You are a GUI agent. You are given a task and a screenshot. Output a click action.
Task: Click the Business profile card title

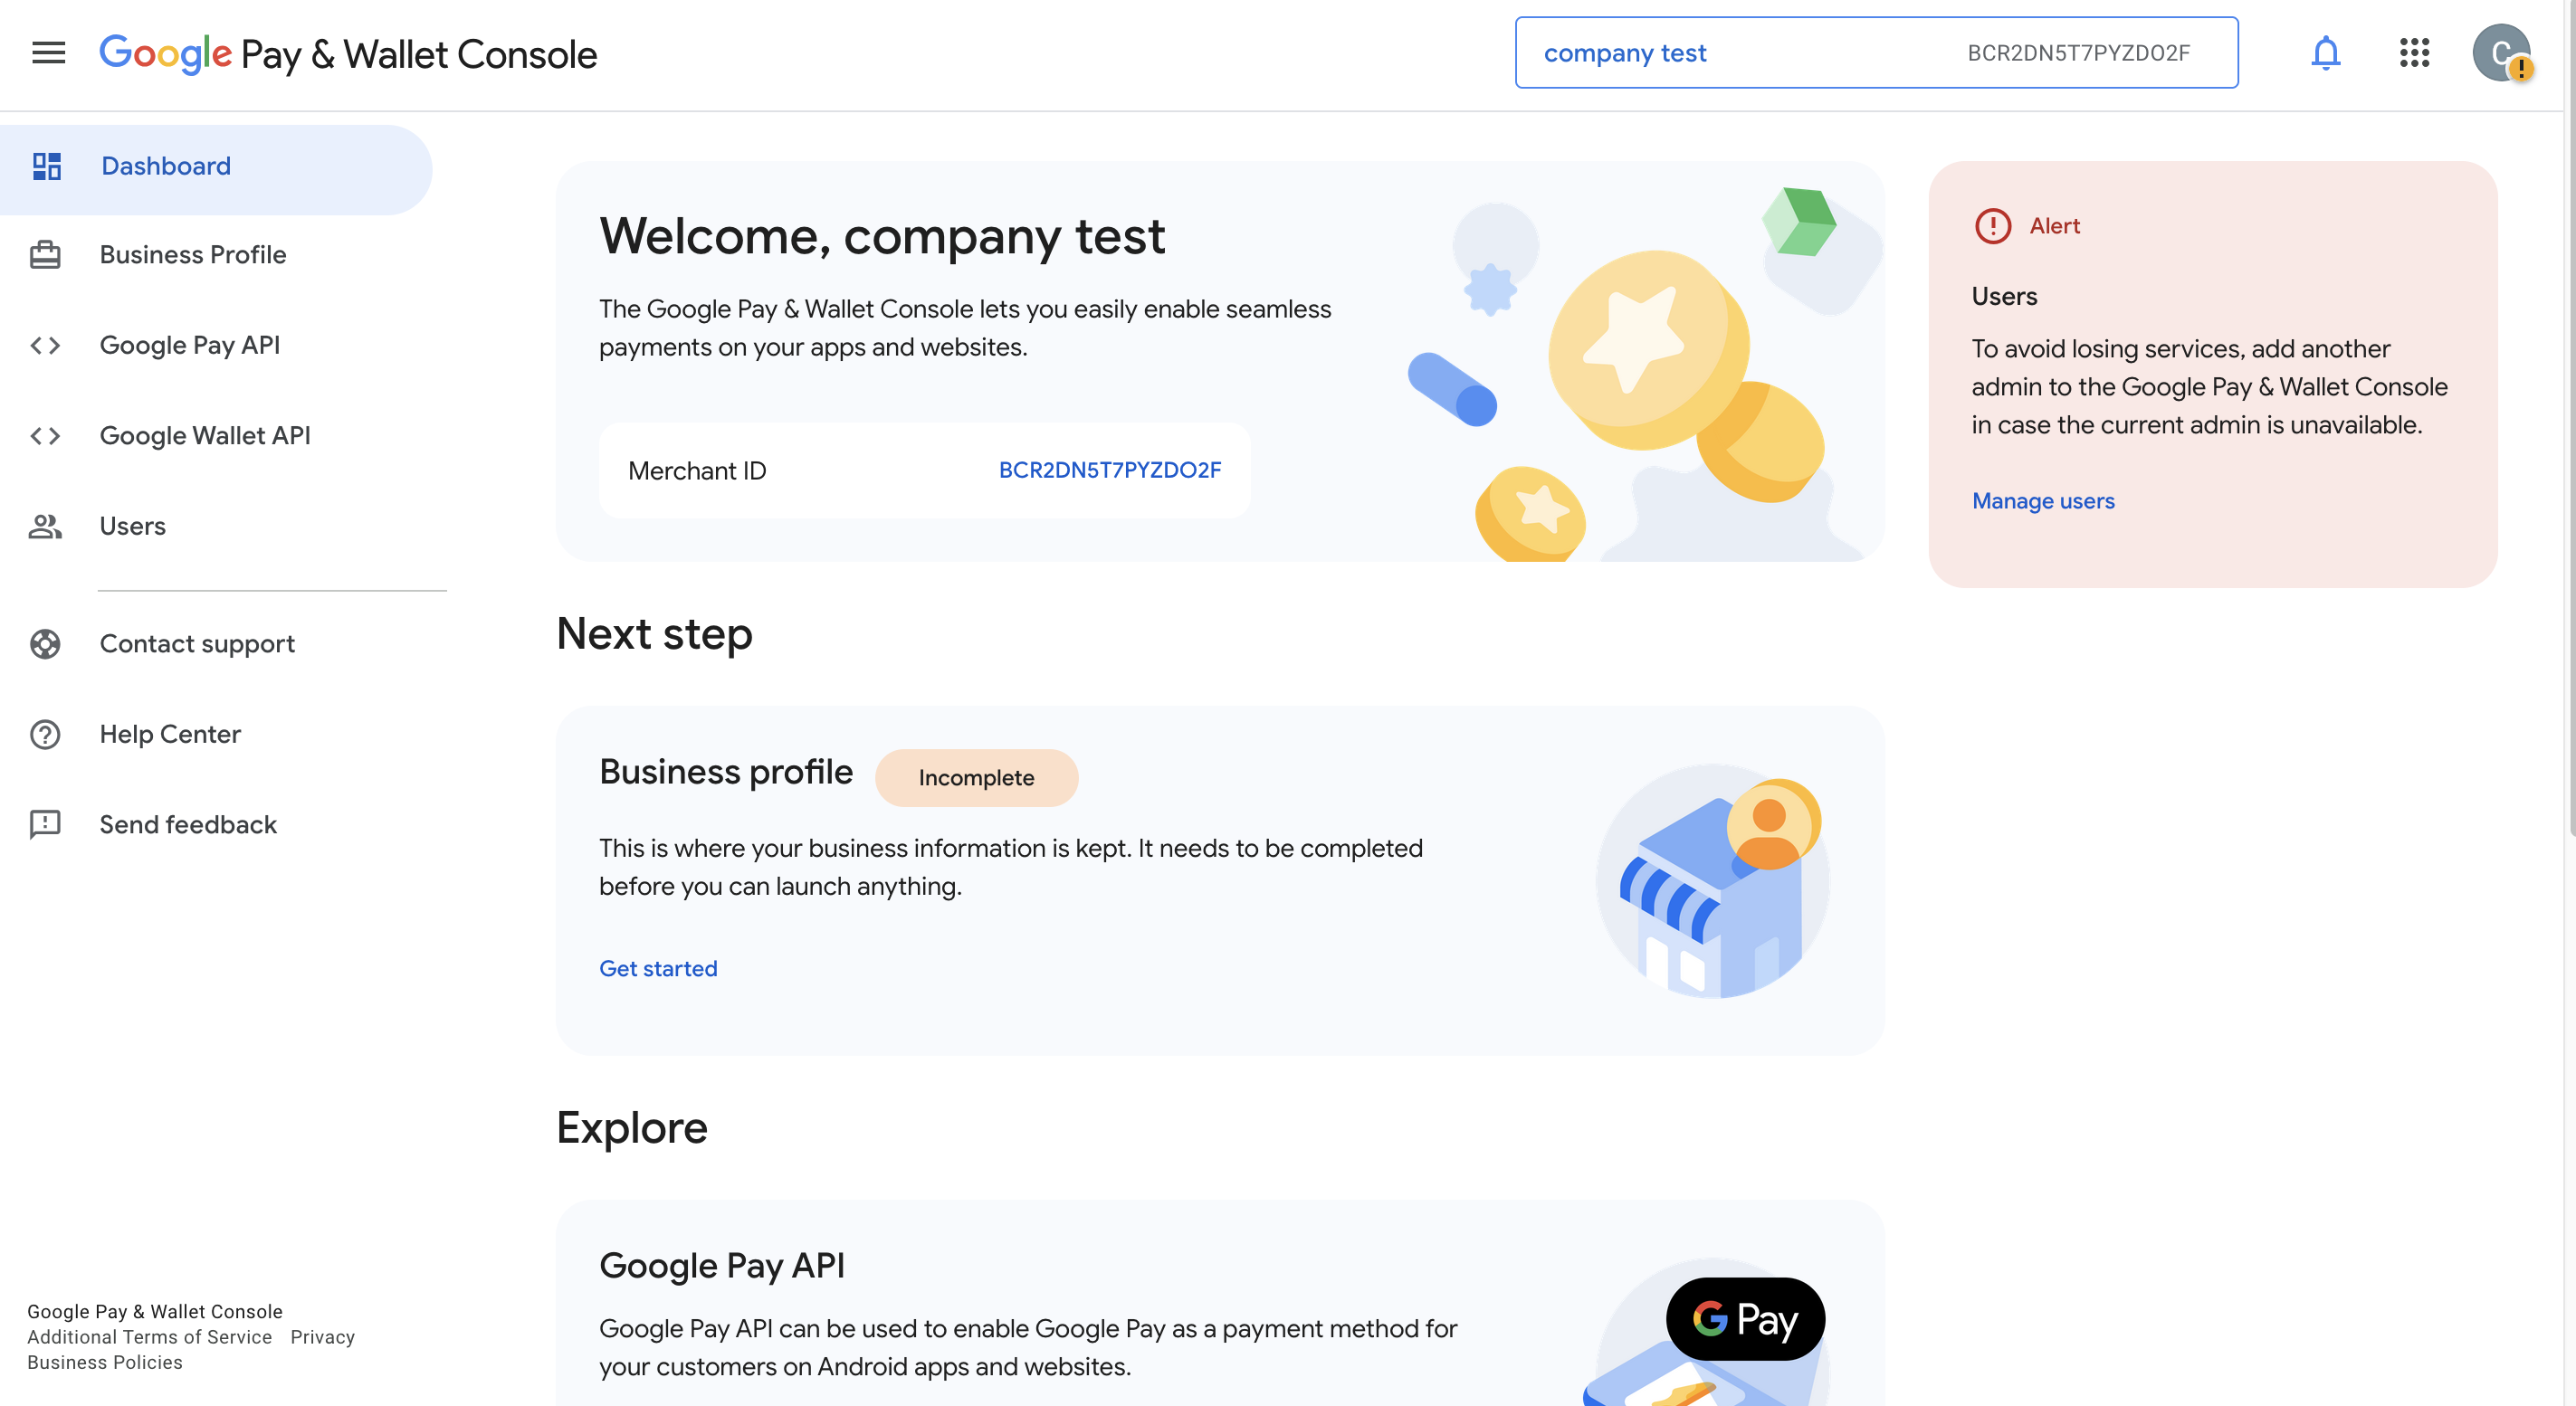[x=726, y=772]
